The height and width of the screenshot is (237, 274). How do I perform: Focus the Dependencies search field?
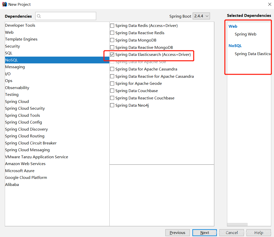66,16
